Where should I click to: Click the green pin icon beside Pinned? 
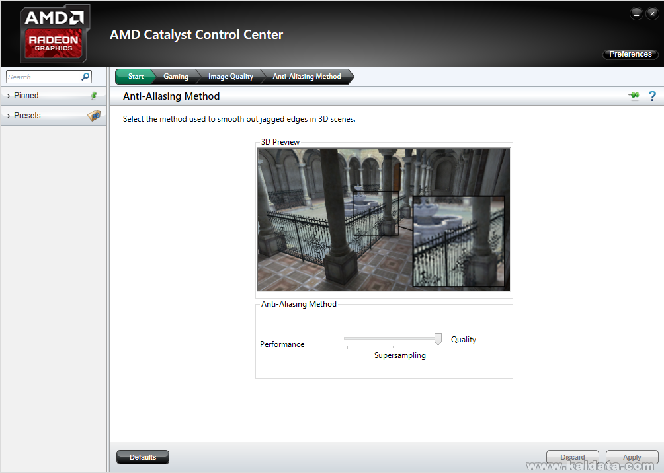coord(94,96)
